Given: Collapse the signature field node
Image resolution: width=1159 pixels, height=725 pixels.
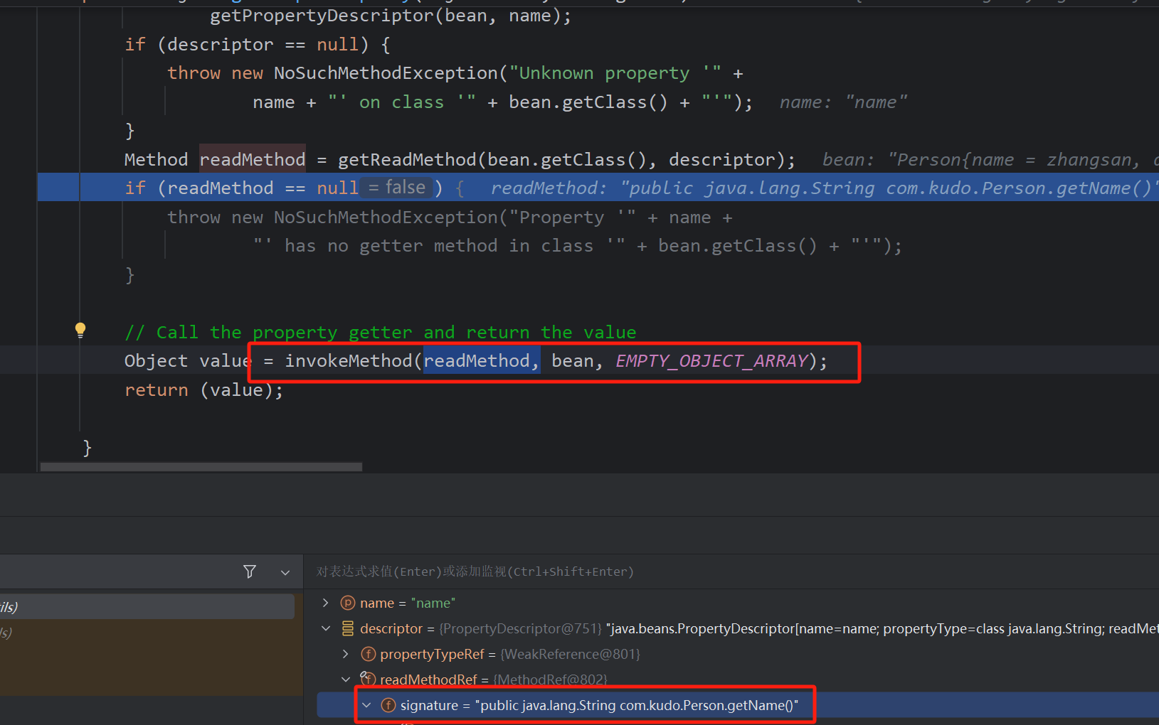Looking at the screenshot, I should click(x=366, y=705).
